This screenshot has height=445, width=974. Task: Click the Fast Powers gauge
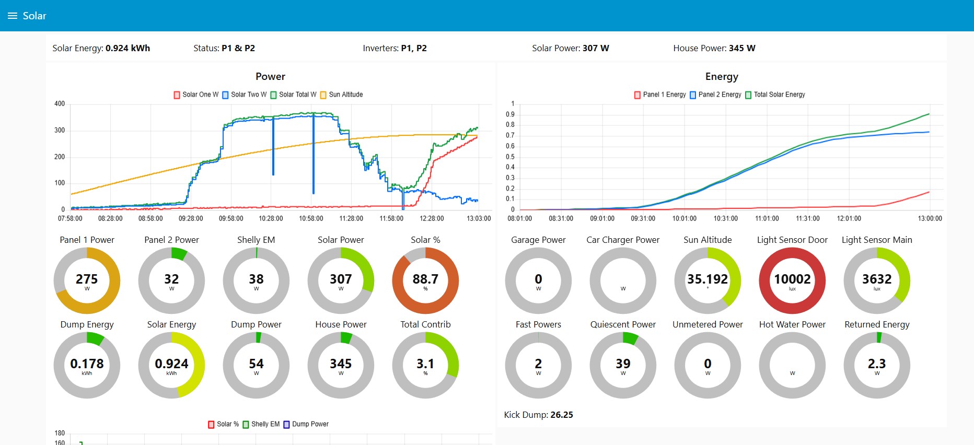click(538, 365)
